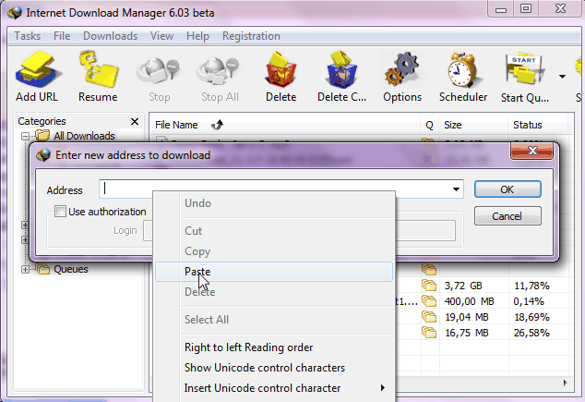Click the Stop toolbar icon
Viewport: 585px width, 402px height.
point(159,71)
